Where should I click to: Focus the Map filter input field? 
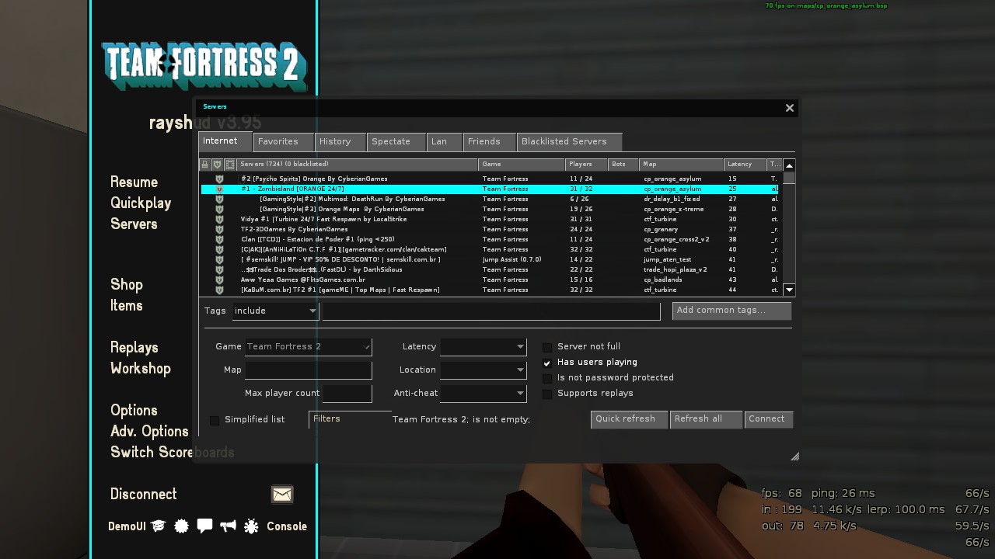pyautogui.click(x=308, y=370)
